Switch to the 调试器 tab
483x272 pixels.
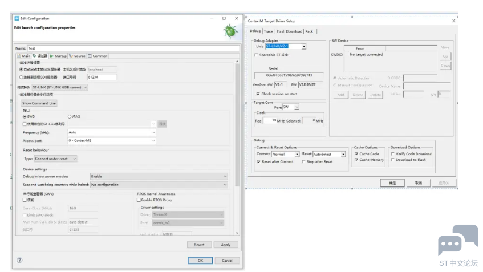[x=40, y=56]
